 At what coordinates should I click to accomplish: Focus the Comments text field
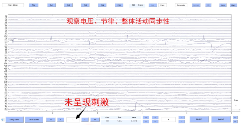pos(181,5)
